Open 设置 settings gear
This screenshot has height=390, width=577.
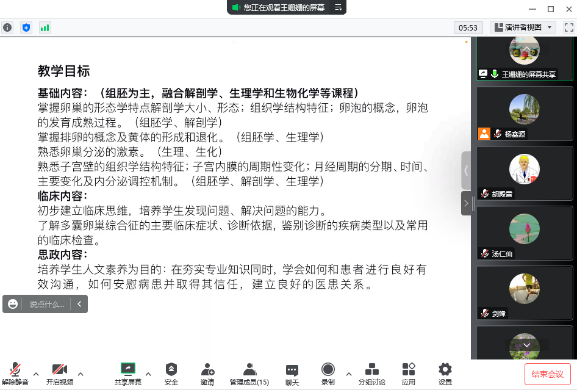pos(445,374)
